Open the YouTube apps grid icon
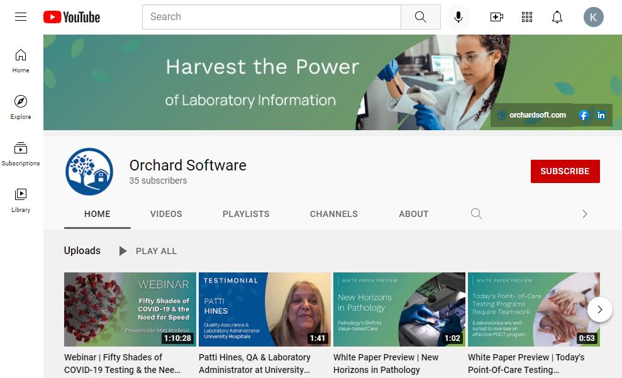 (x=527, y=16)
